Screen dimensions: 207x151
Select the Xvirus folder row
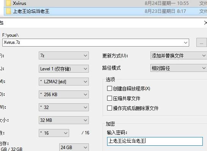tap(105, 3)
